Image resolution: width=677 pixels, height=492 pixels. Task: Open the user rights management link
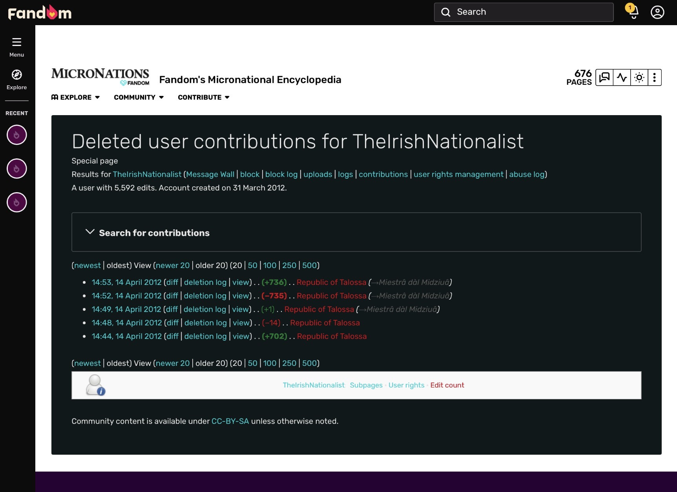click(458, 174)
